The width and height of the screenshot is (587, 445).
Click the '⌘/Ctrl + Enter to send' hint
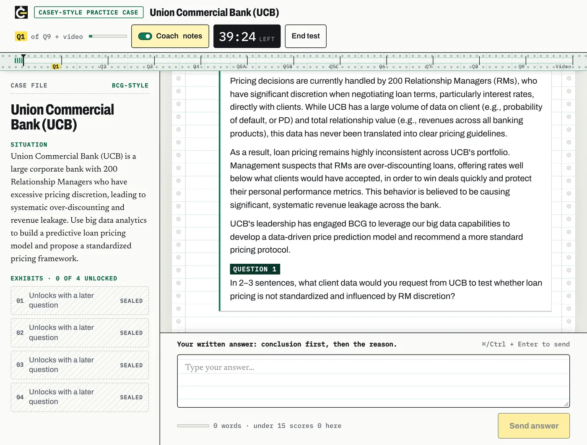coord(525,344)
